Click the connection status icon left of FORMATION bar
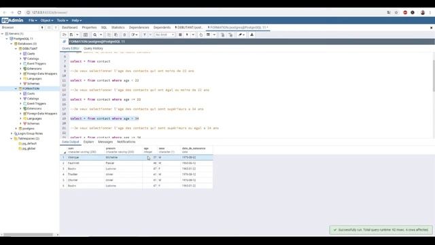 tap(65, 42)
